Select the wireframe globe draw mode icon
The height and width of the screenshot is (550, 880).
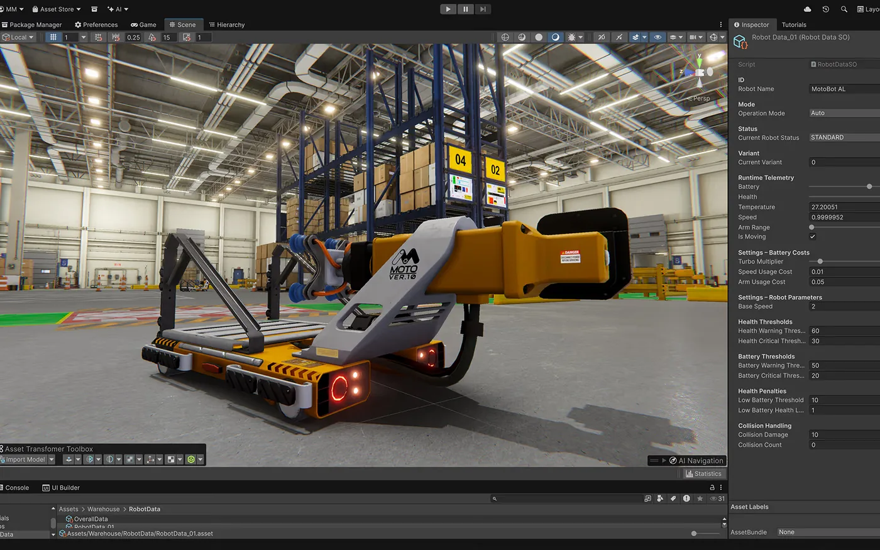click(505, 37)
